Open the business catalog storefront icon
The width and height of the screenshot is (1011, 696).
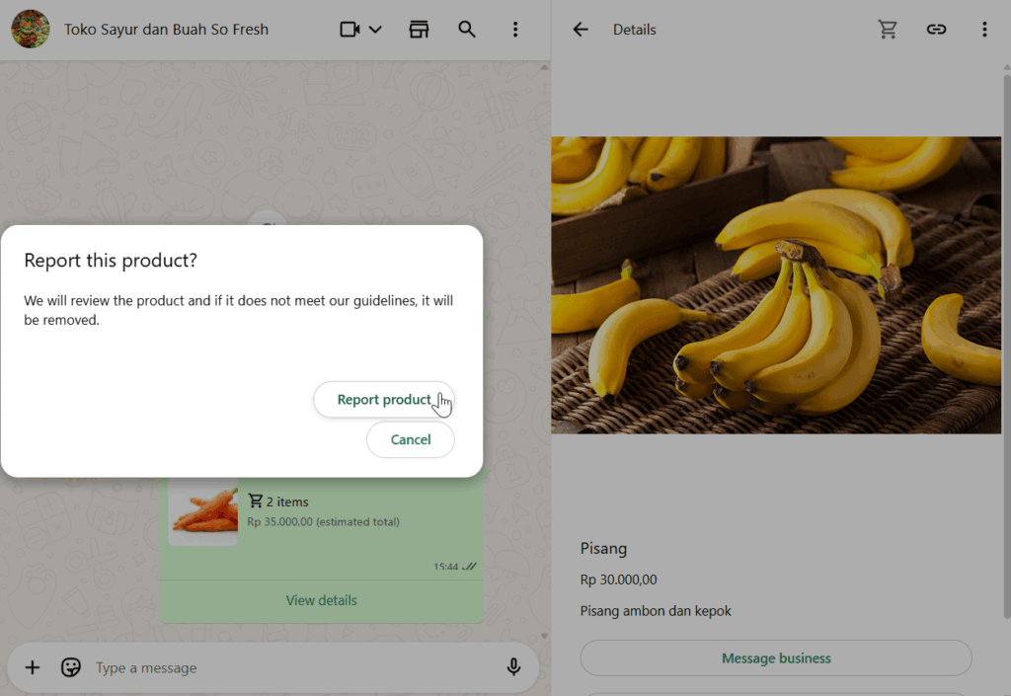[x=420, y=30]
